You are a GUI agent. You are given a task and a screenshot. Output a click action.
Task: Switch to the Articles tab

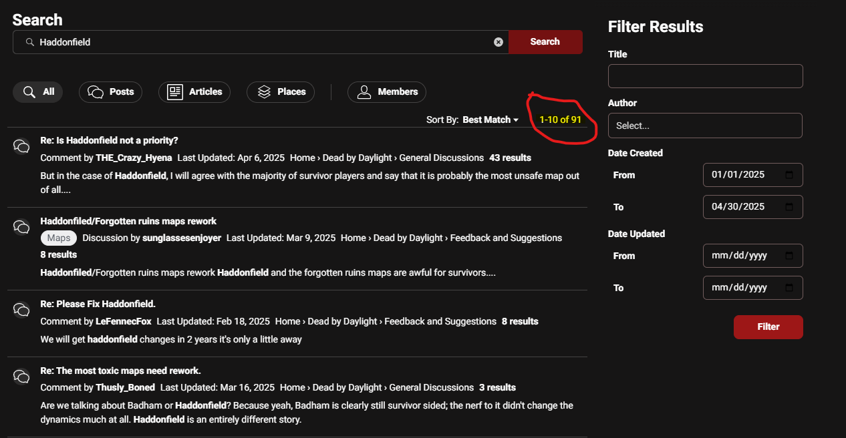(194, 92)
